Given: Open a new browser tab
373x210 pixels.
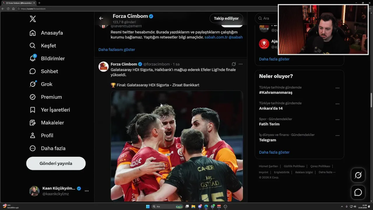Looking at the screenshot, I should pos(39,3).
